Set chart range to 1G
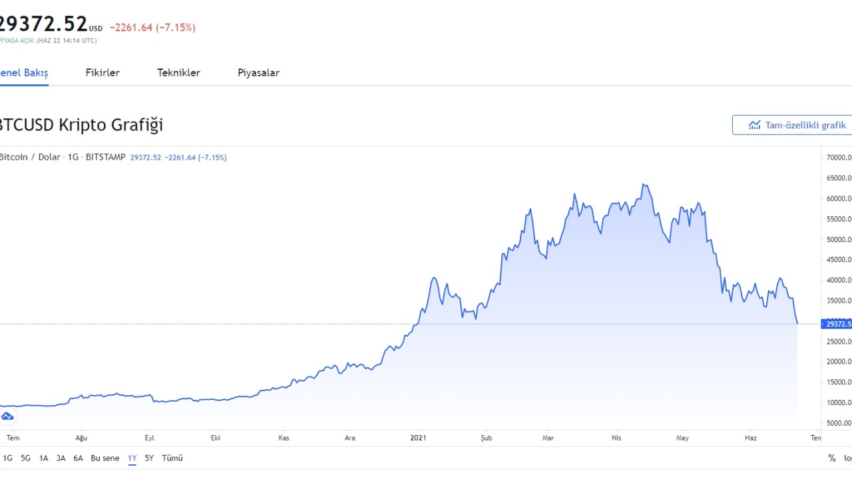Image resolution: width=852 pixels, height=479 pixels. [8, 458]
